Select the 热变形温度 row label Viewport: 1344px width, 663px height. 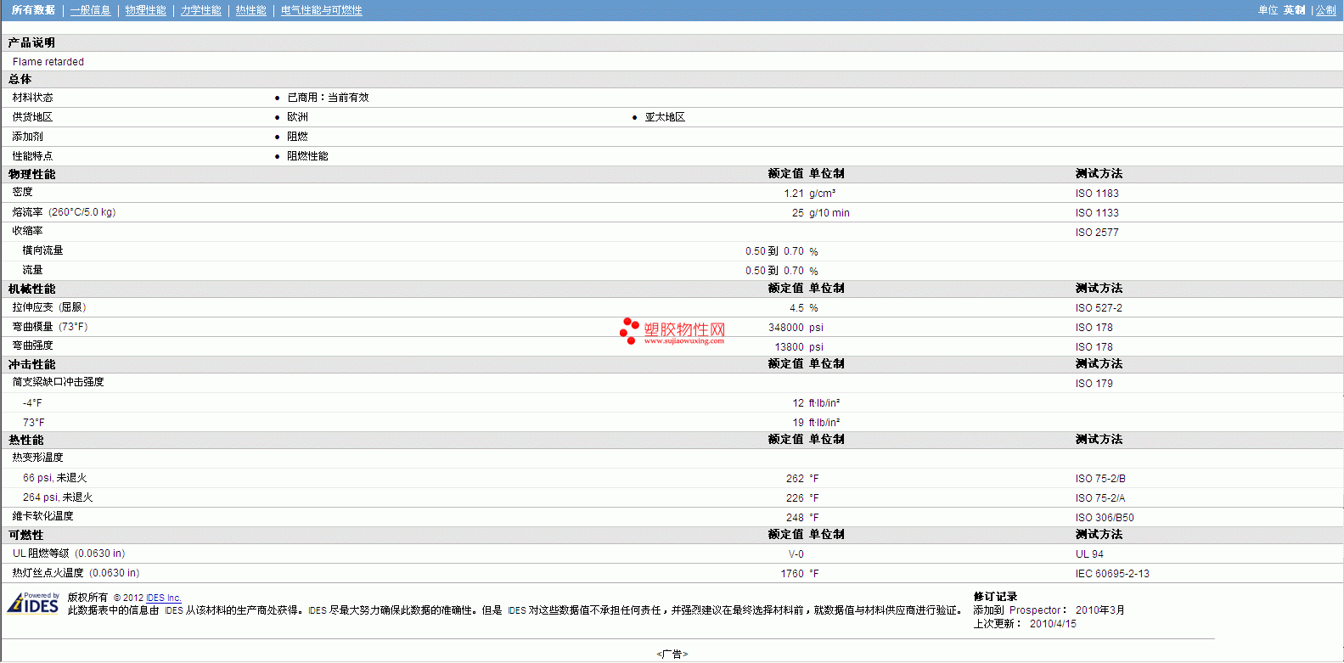(37, 458)
